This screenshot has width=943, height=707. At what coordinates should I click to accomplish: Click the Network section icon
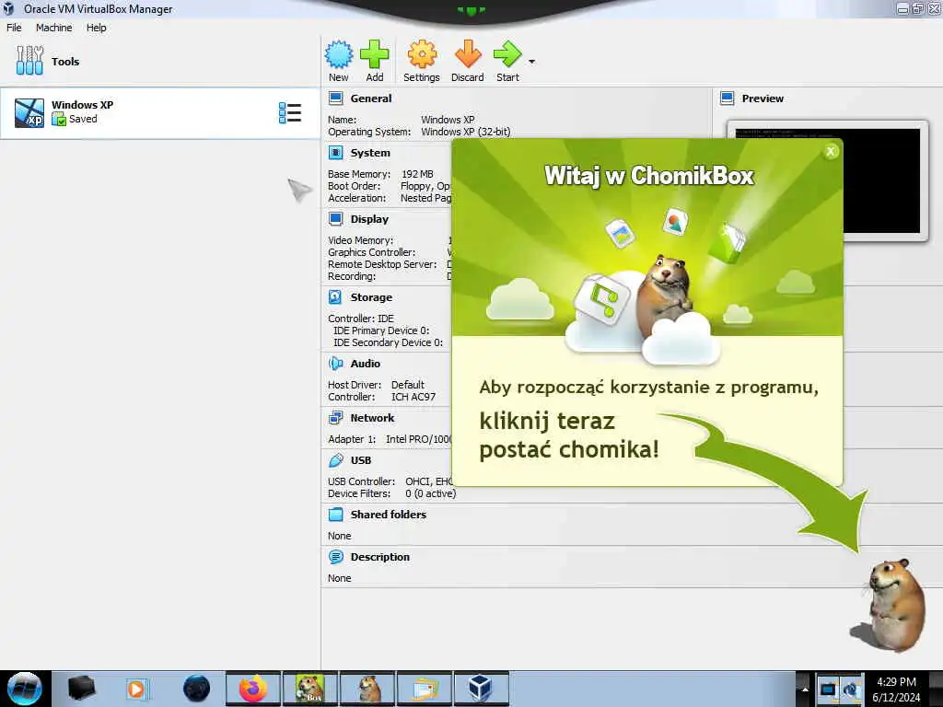click(335, 417)
